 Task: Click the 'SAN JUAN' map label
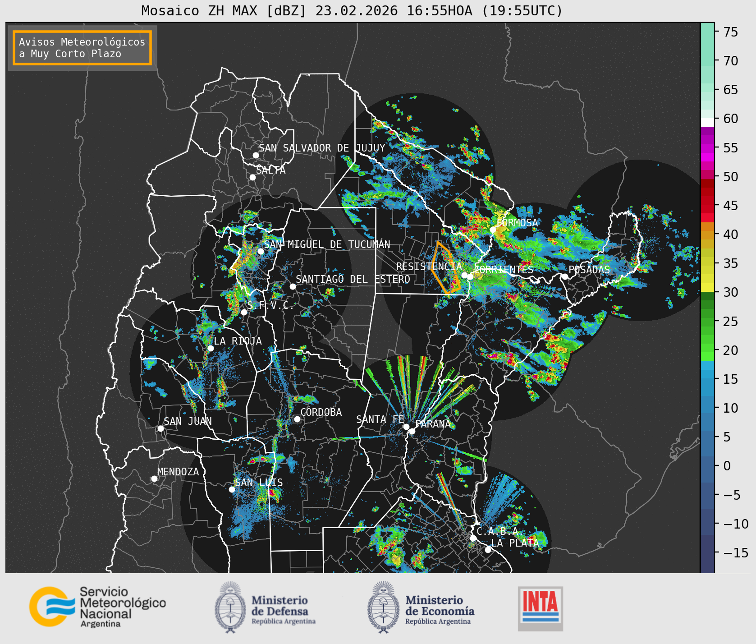pyautogui.click(x=188, y=421)
